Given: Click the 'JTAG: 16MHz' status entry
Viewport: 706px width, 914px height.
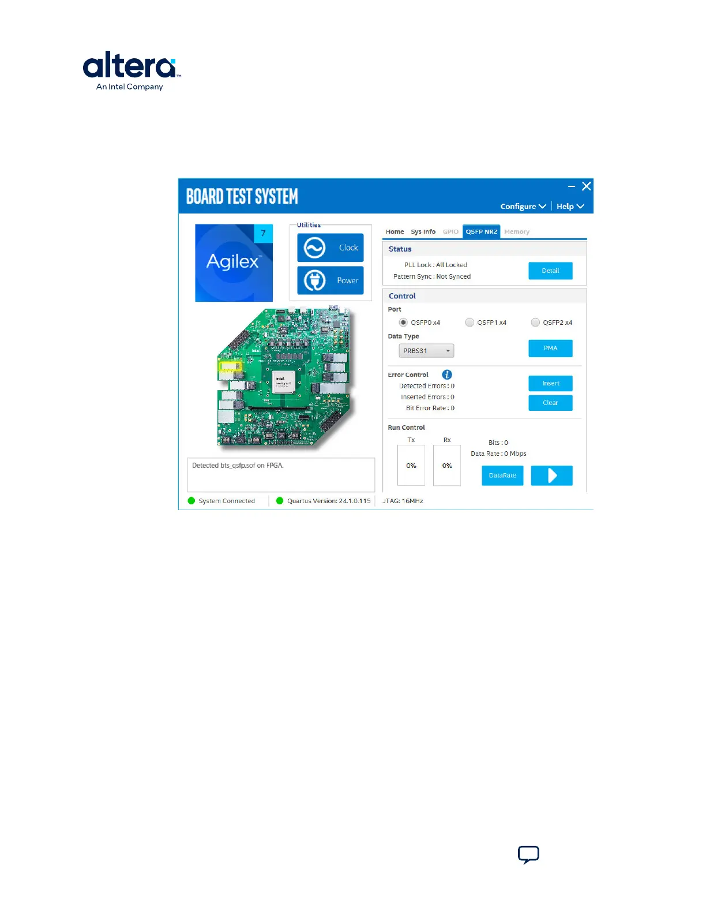Looking at the screenshot, I should pos(403,501).
